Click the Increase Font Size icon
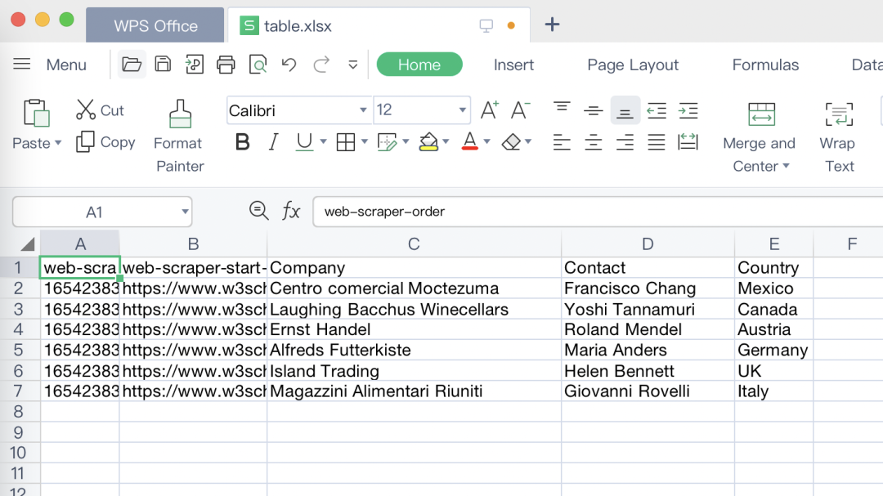Viewport: 883px width, 496px height. (489, 110)
